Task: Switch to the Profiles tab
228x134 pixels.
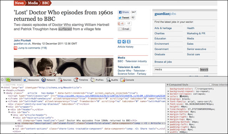Action: click(97, 80)
